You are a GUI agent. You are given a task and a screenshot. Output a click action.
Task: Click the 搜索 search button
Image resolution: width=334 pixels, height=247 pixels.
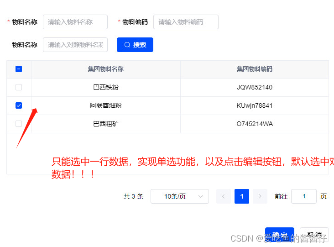coord(135,45)
